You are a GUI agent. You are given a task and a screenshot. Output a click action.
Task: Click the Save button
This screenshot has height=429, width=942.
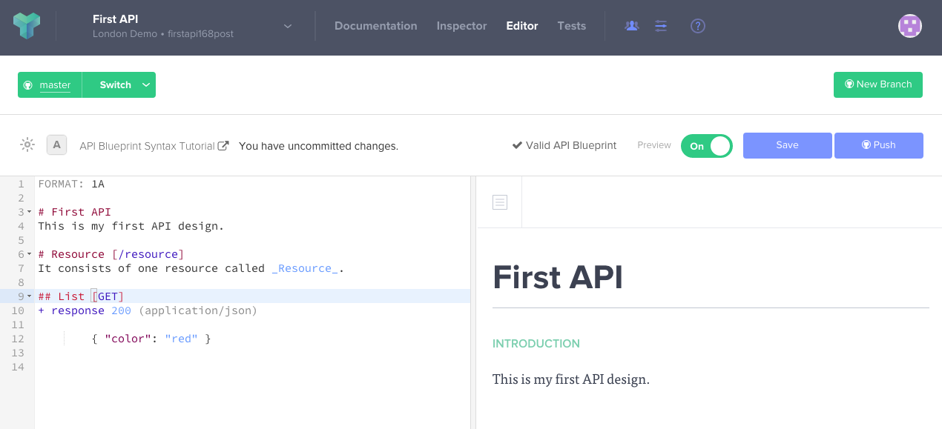(788, 145)
